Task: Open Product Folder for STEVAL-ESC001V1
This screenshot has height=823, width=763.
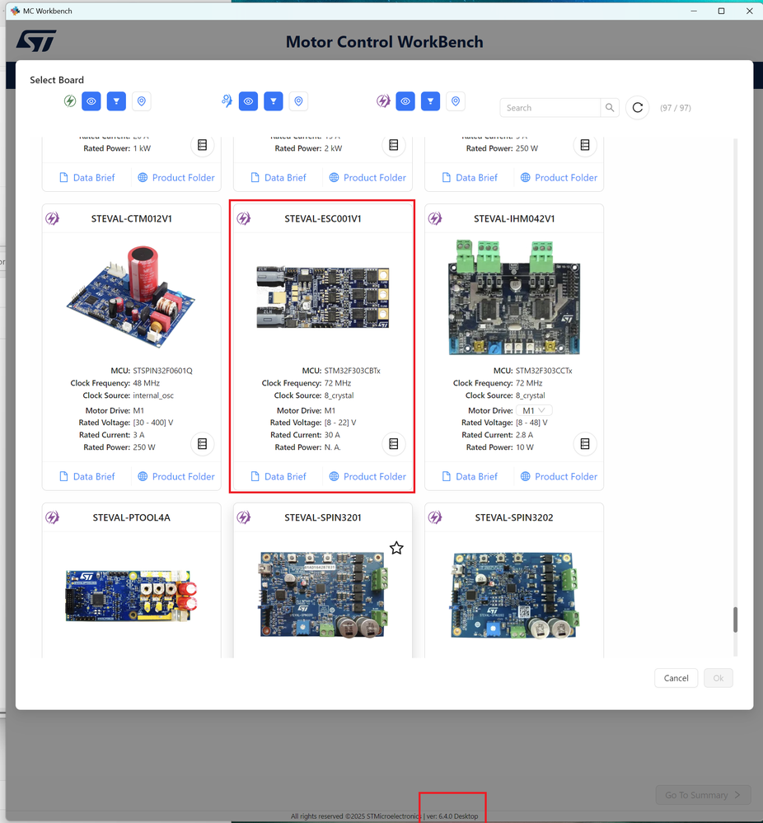Action: [x=367, y=477]
